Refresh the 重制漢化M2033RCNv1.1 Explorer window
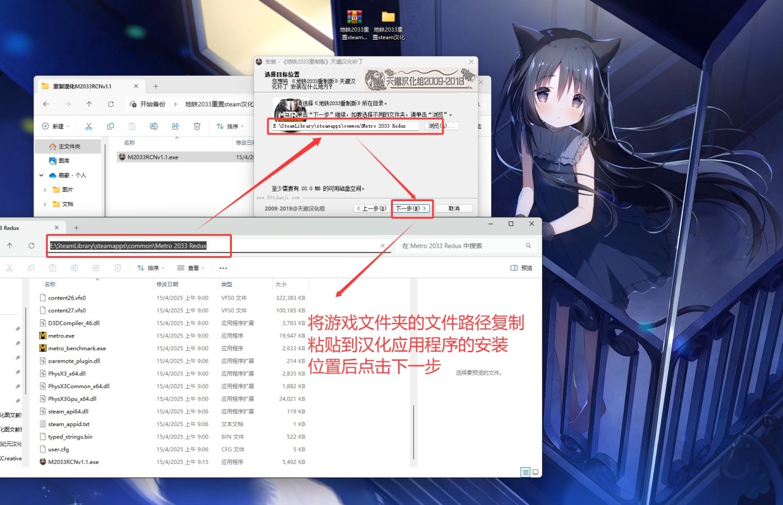Image resolution: width=783 pixels, height=505 pixels. click(x=111, y=104)
